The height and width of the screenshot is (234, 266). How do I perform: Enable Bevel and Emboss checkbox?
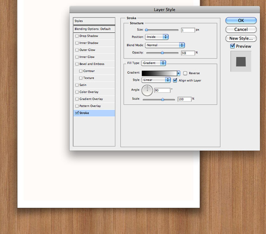[77, 64]
